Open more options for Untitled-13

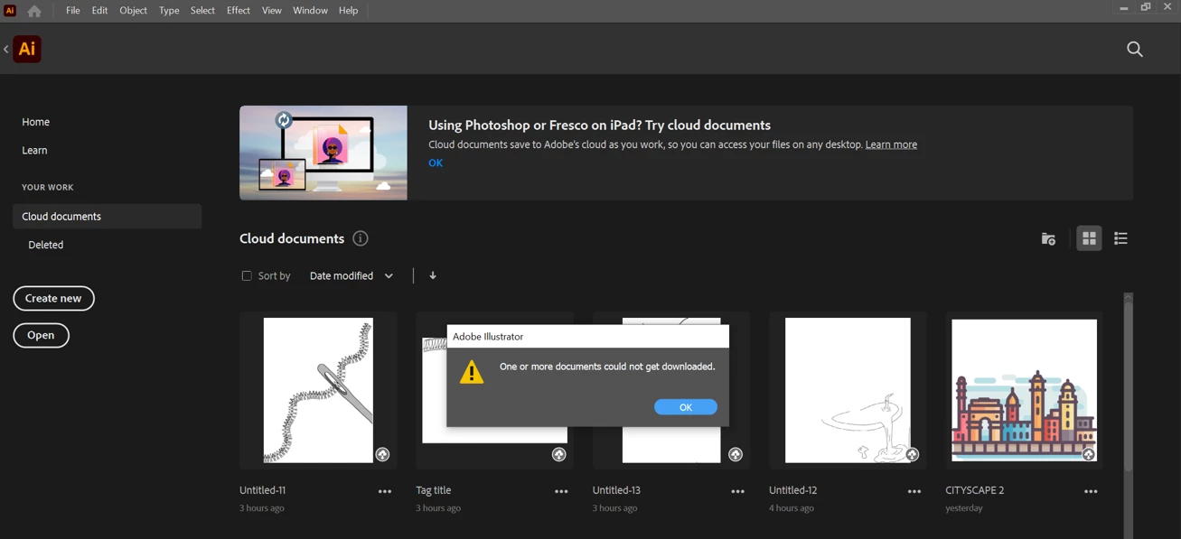(737, 491)
